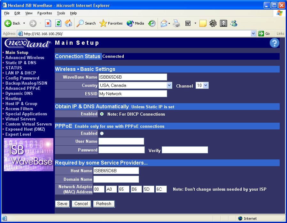Open the Back button history arrow
This screenshot has height=223, width=287.
tap(24, 23)
